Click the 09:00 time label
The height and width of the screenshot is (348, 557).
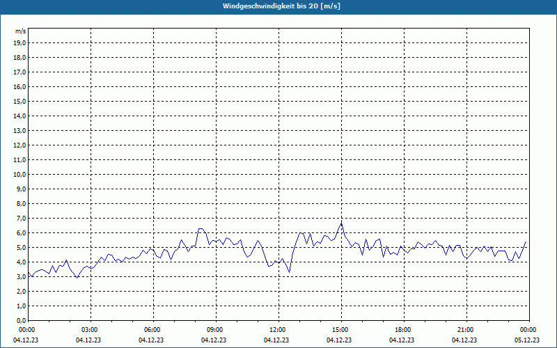click(216, 330)
